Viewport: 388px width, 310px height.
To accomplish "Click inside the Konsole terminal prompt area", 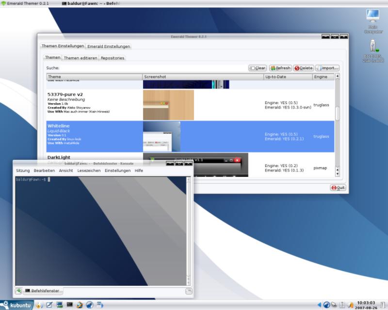I will (101, 231).
